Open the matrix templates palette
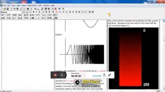The height and width of the screenshot is (92, 165). point(55,15)
